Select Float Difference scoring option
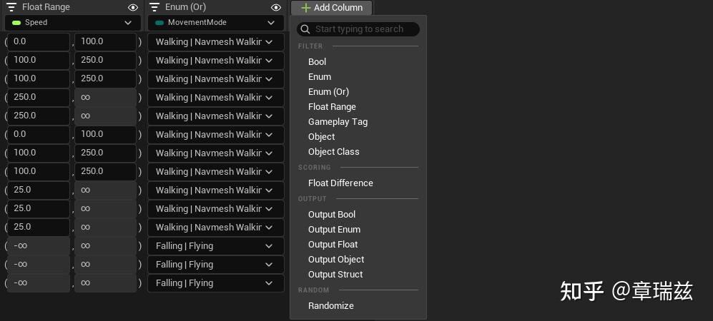Viewport: 713px width, 321px height. (340, 183)
